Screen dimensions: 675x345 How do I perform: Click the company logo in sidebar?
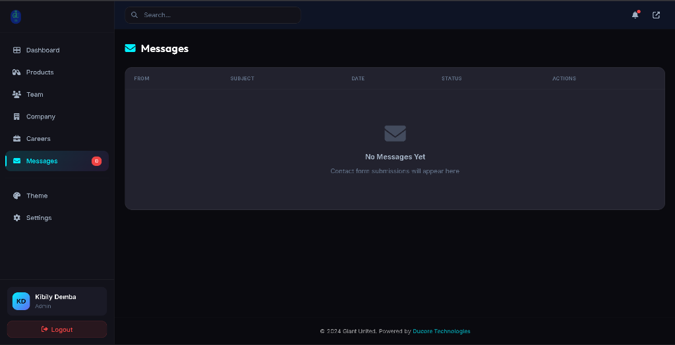[16, 17]
